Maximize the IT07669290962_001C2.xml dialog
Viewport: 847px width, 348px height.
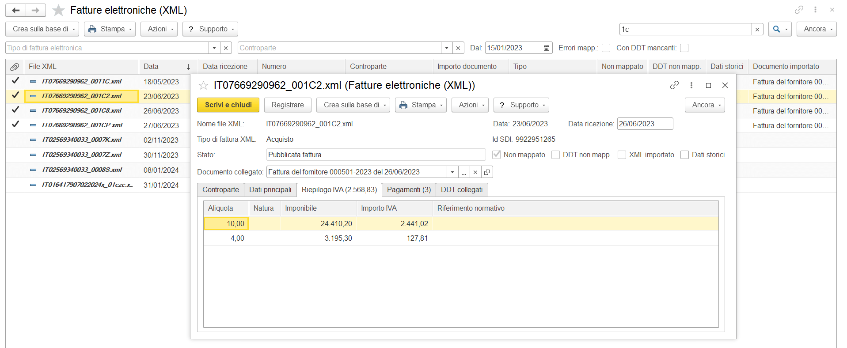coord(708,85)
